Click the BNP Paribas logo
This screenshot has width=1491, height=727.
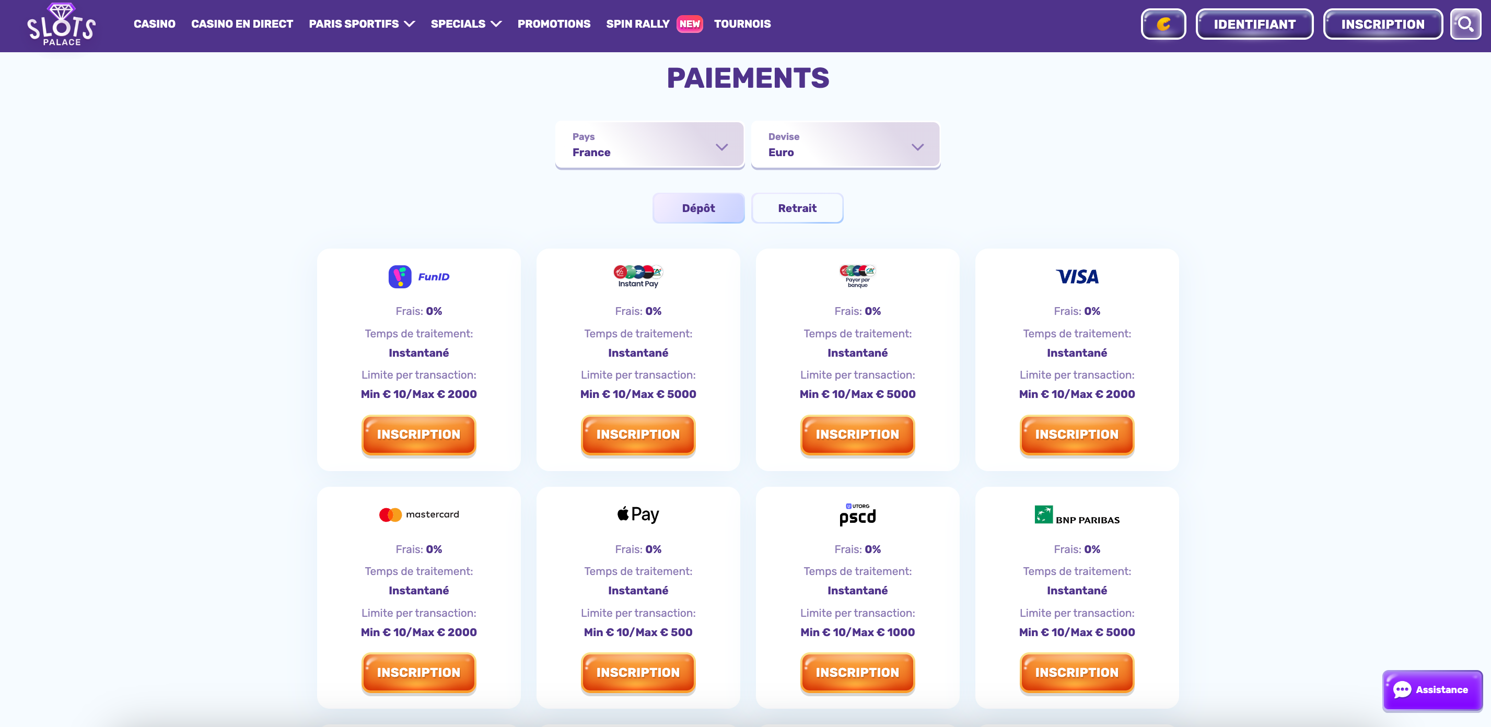pos(1077,514)
